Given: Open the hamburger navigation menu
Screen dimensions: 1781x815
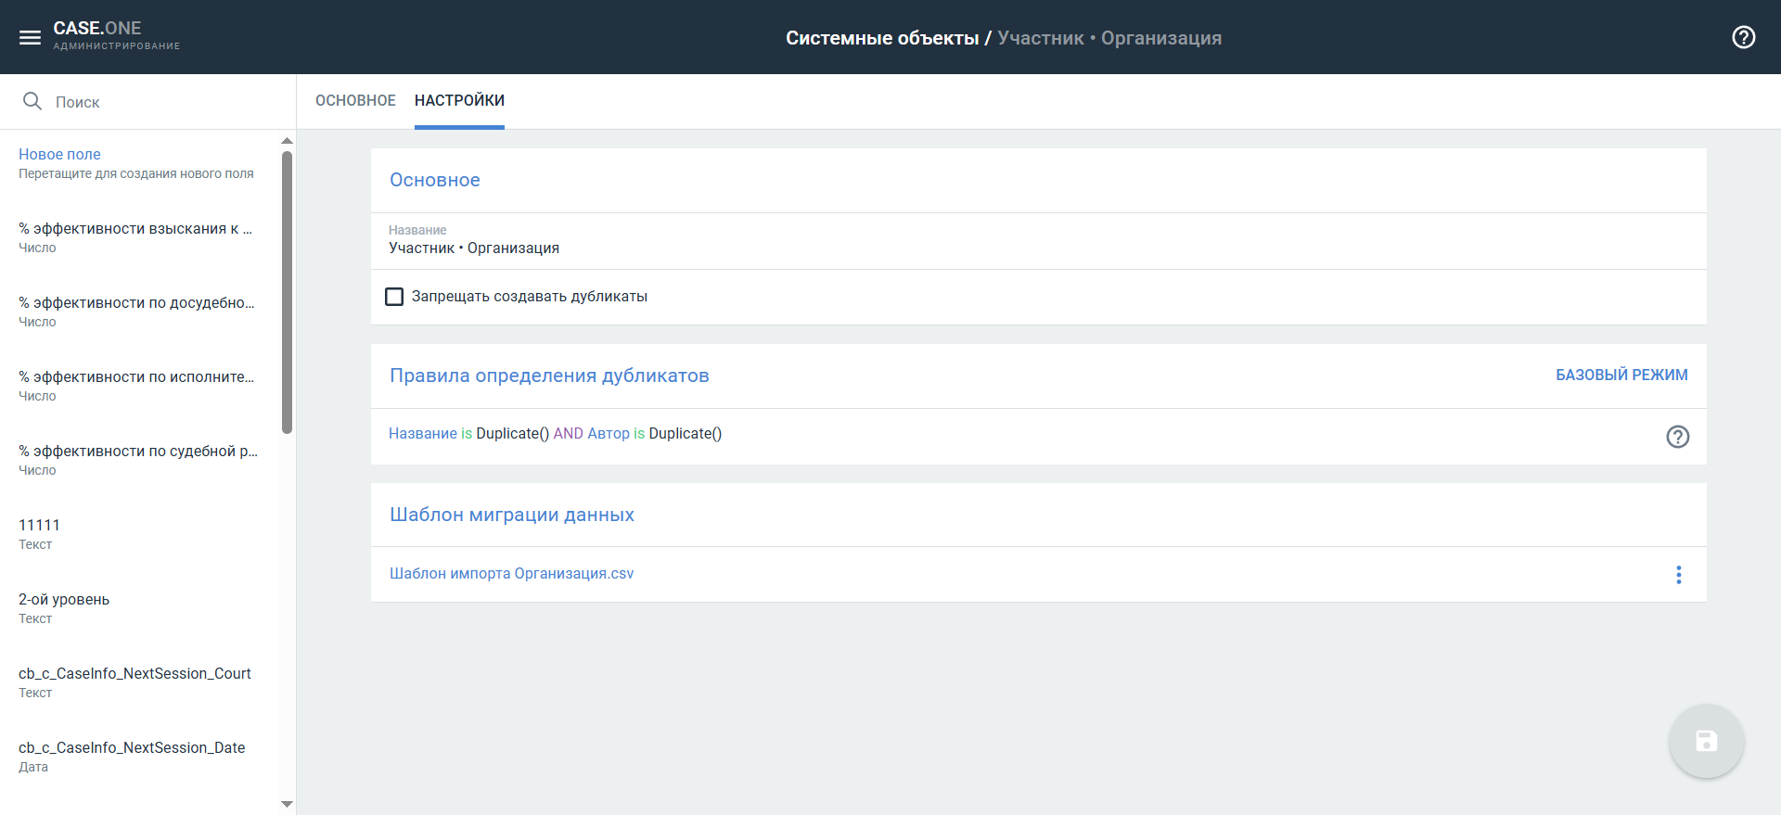Looking at the screenshot, I should pos(30,38).
